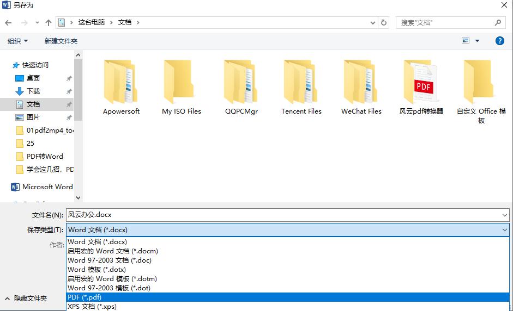Choose Word 97-2003 模板 (*.dot)
Screen dimensions: 513x311
pos(288,288)
